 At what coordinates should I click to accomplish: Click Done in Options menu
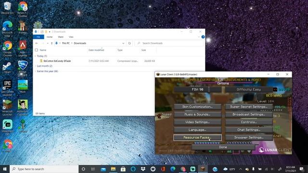coord(223,147)
